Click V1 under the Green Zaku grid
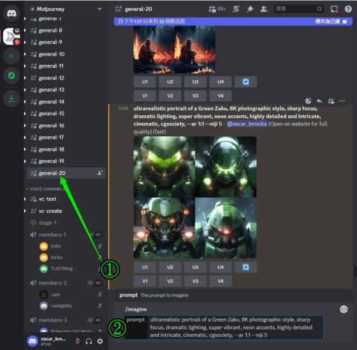The height and width of the screenshot is (350, 357). pyautogui.click(x=145, y=281)
